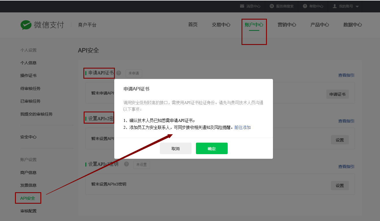Click the 申请证书 button
The height and width of the screenshot is (221, 380).
(x=337, y=94)
